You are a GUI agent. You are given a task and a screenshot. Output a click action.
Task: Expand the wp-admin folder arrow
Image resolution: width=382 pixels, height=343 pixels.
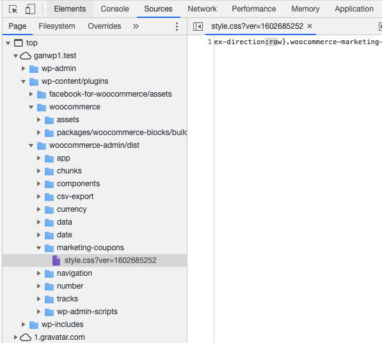(x=24, y=68)
